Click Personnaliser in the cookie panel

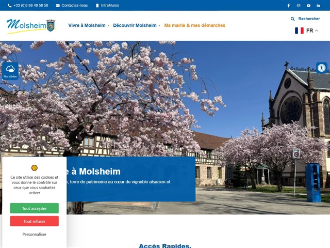coord(35,234)
